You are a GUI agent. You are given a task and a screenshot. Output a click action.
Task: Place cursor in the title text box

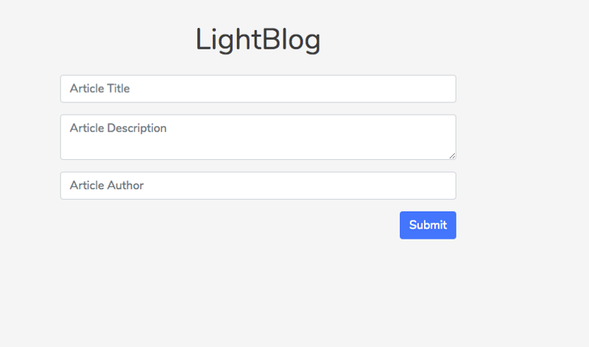point(258,88)
